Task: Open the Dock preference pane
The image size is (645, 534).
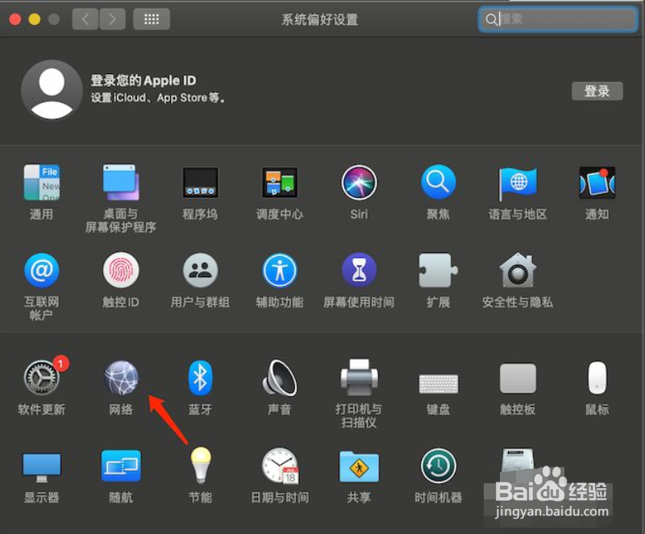Action: [199, 184]
